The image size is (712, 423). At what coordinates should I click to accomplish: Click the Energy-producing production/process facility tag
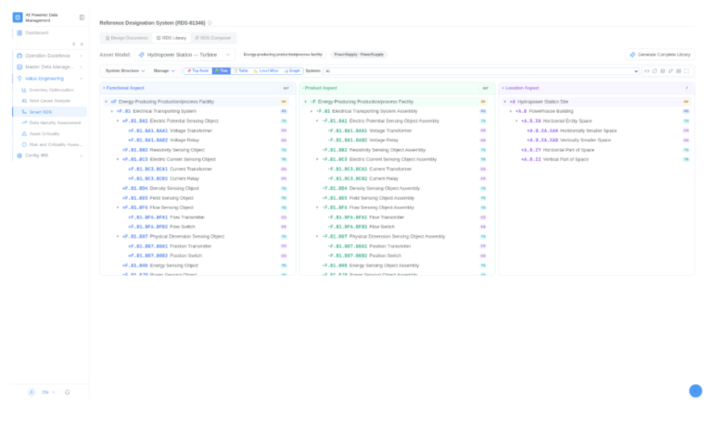pos(283,55)
